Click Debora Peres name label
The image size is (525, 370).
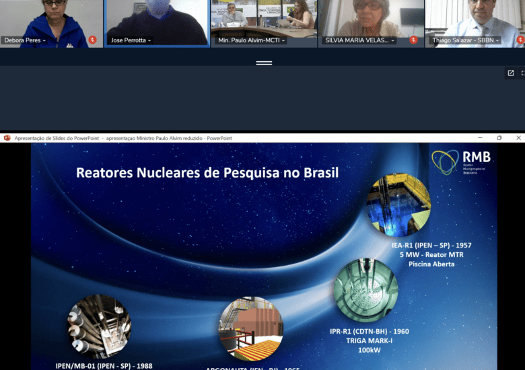22,40
